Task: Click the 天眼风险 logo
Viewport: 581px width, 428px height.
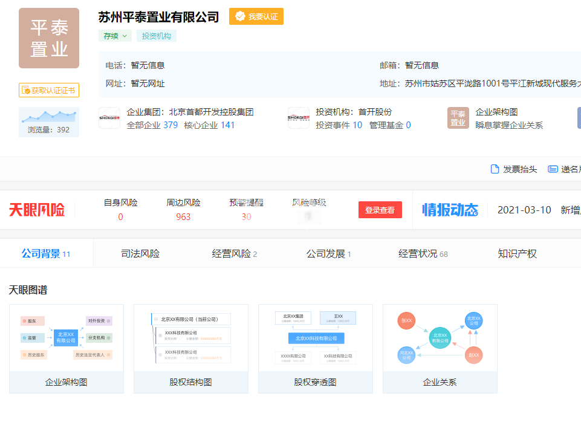Action: pyautogui.click(x=37, y=210)
